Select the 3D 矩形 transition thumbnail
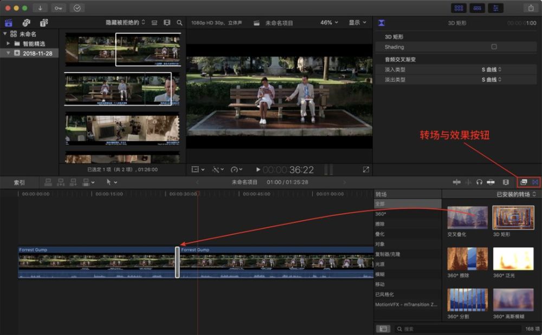Screen dimensions: 542x335 pos(513,218)
